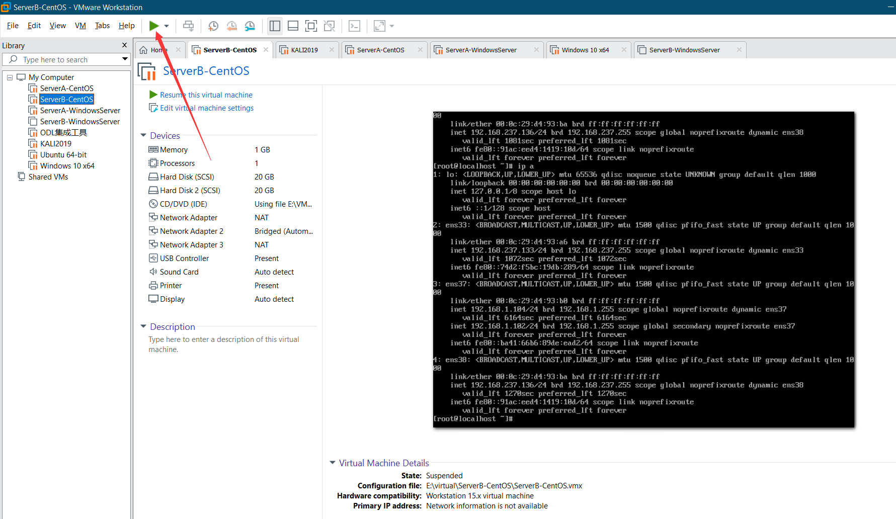Take a snapshot using the clock icon
Image resolution: width=896 pixels, height=519 pixels.
point(213,26)
